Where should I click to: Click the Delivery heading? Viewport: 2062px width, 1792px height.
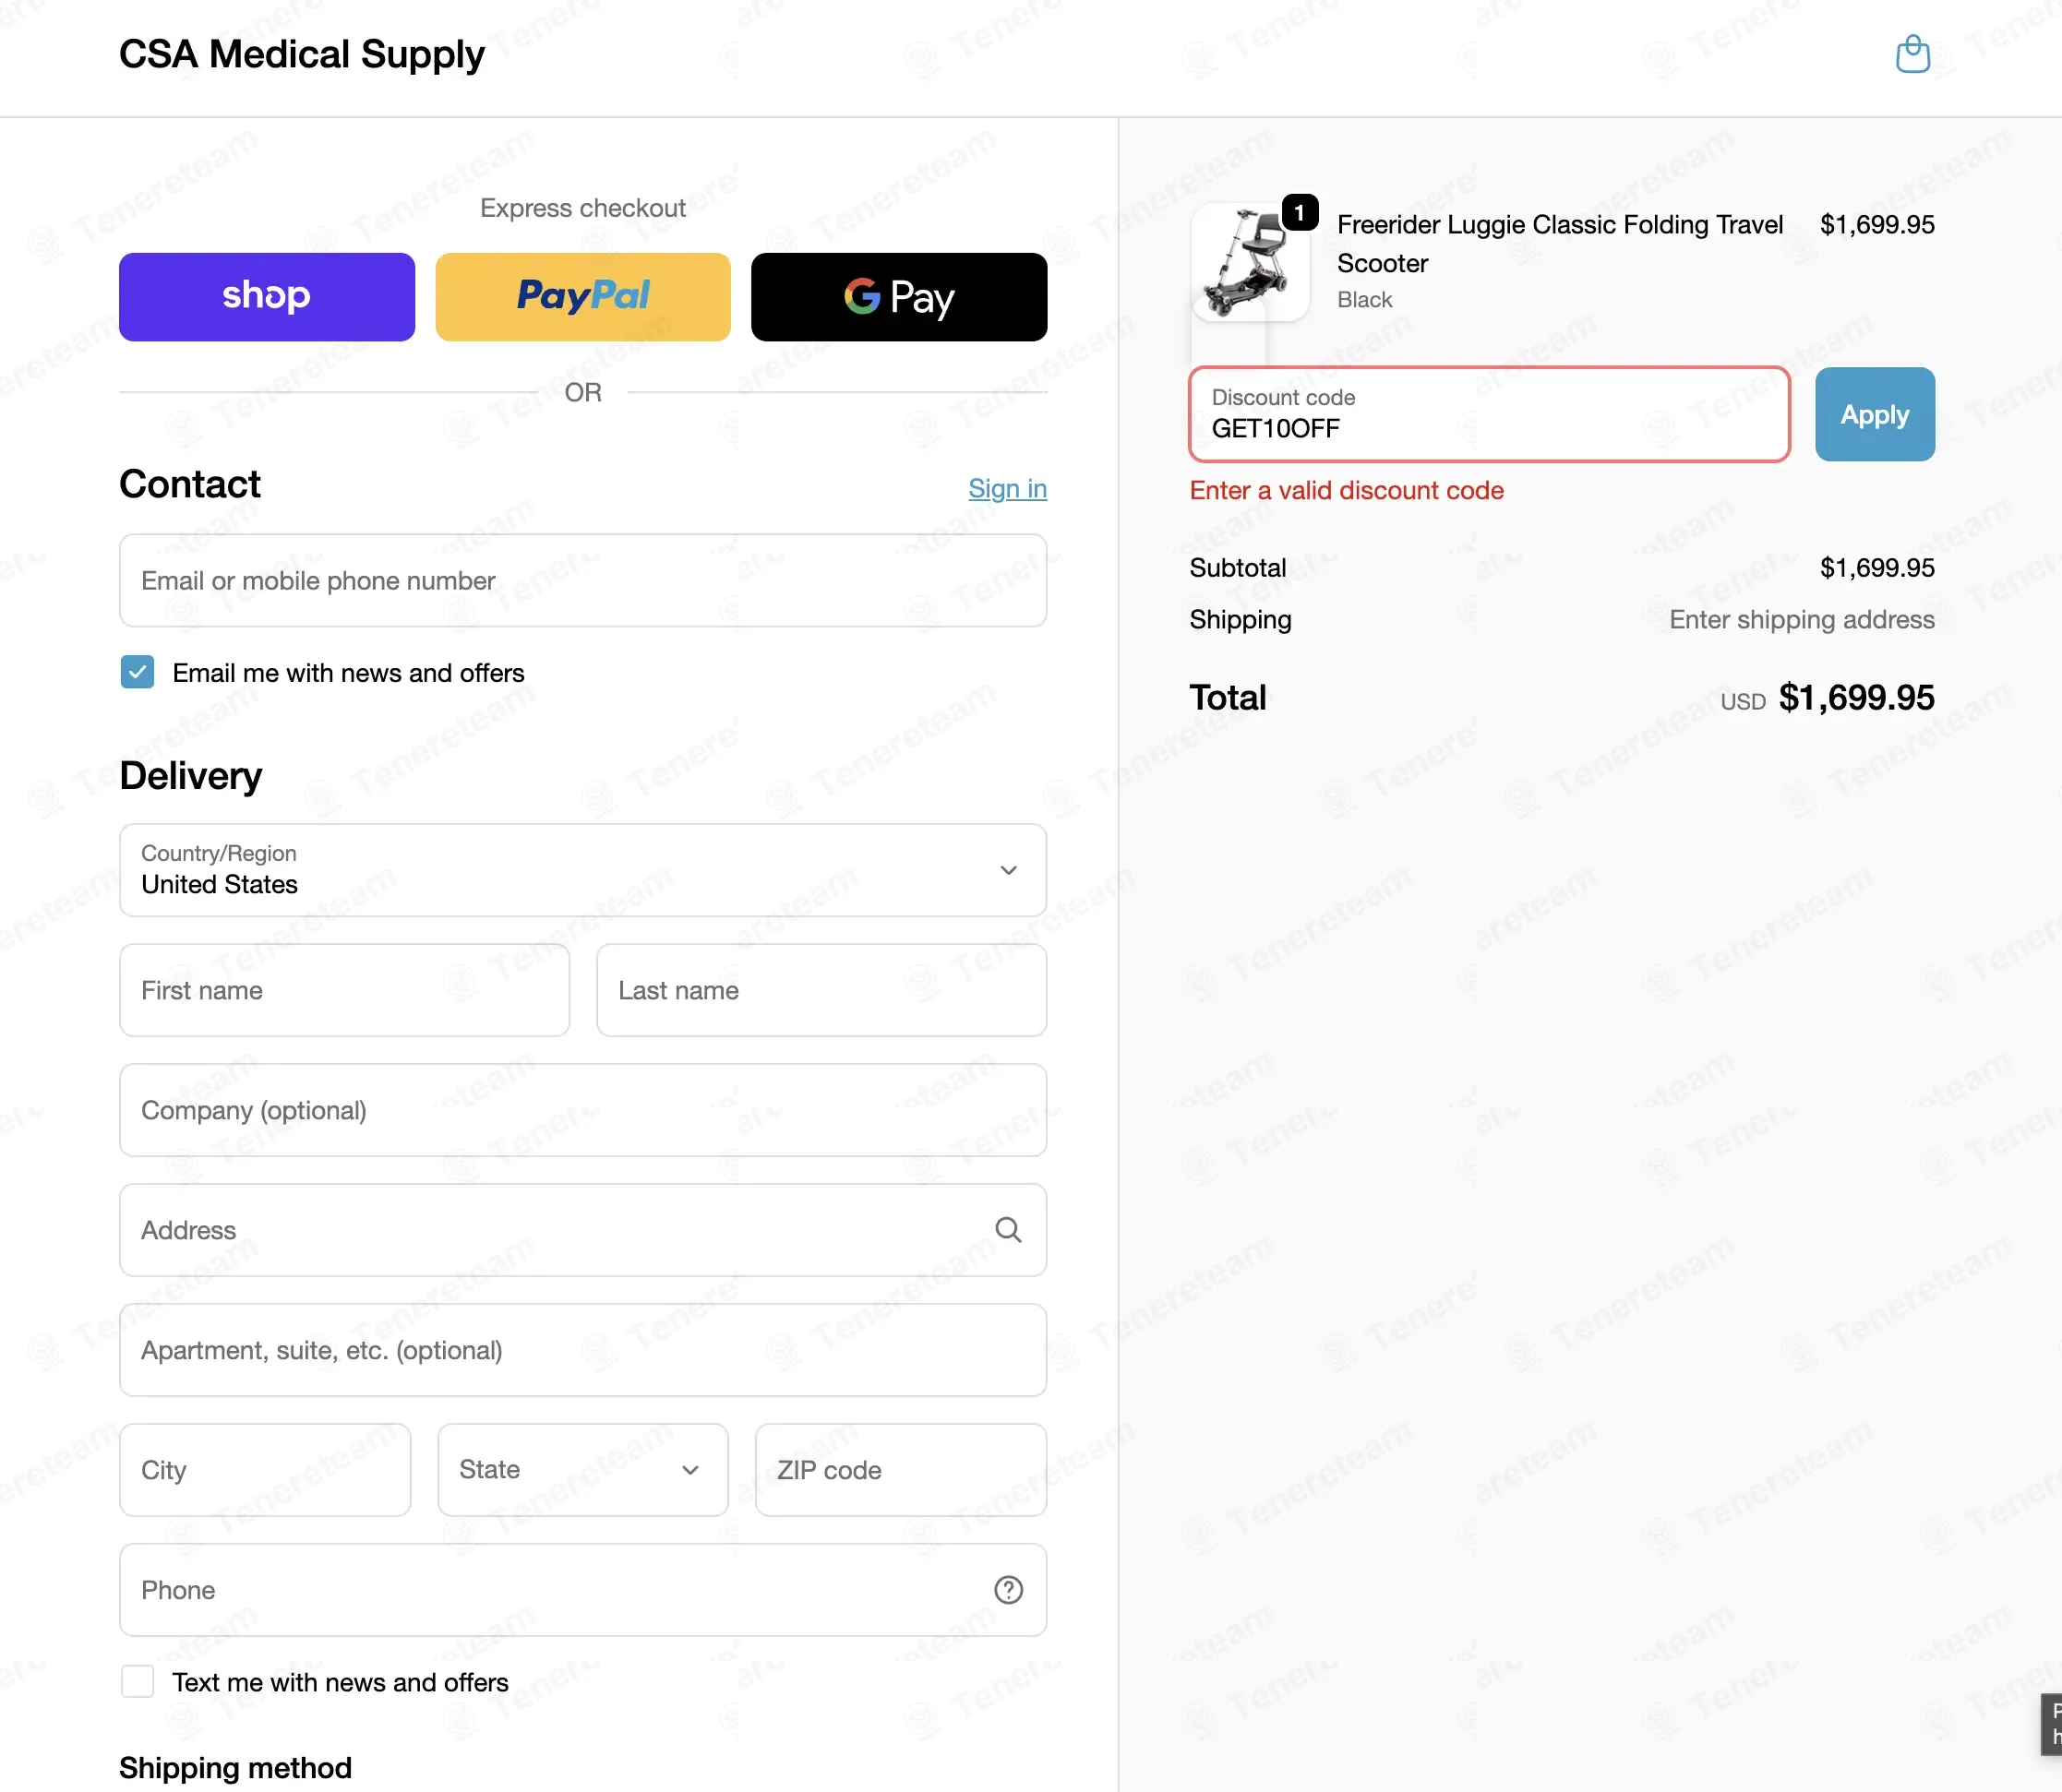point(191,776)
